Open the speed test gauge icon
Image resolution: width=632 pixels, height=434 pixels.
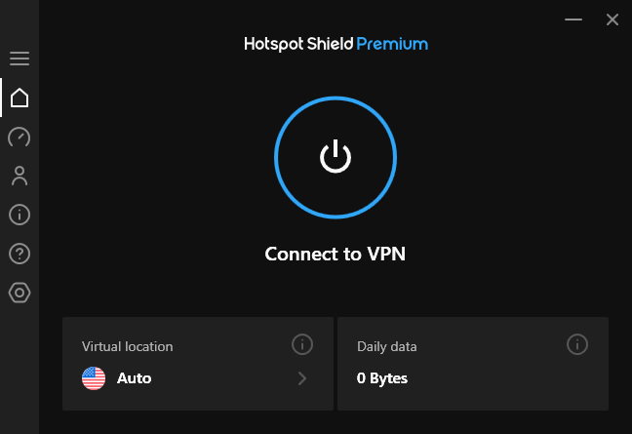(x=20, y=137)
